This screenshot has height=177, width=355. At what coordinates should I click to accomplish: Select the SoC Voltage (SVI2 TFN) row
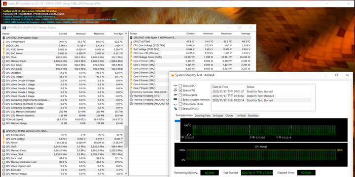tap(190, 49)
